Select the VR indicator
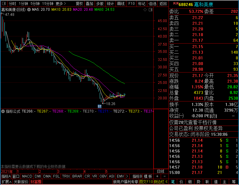 [x=95, y=176]
